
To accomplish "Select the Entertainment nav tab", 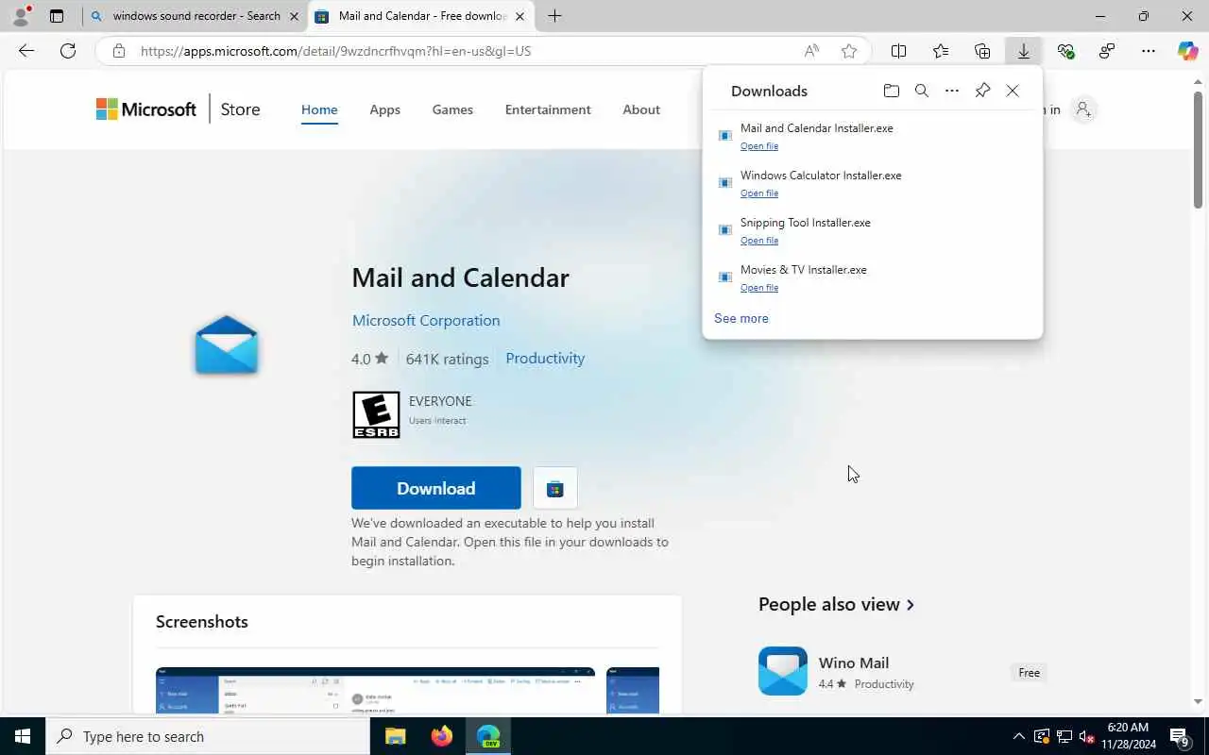I will coord(548,109).
